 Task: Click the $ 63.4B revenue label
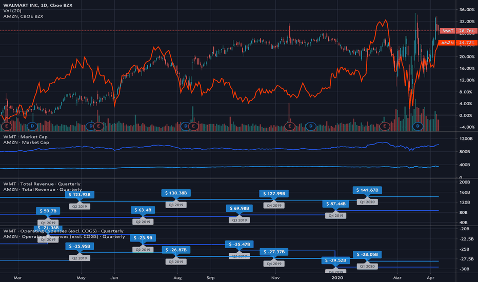tap(143, 210)
